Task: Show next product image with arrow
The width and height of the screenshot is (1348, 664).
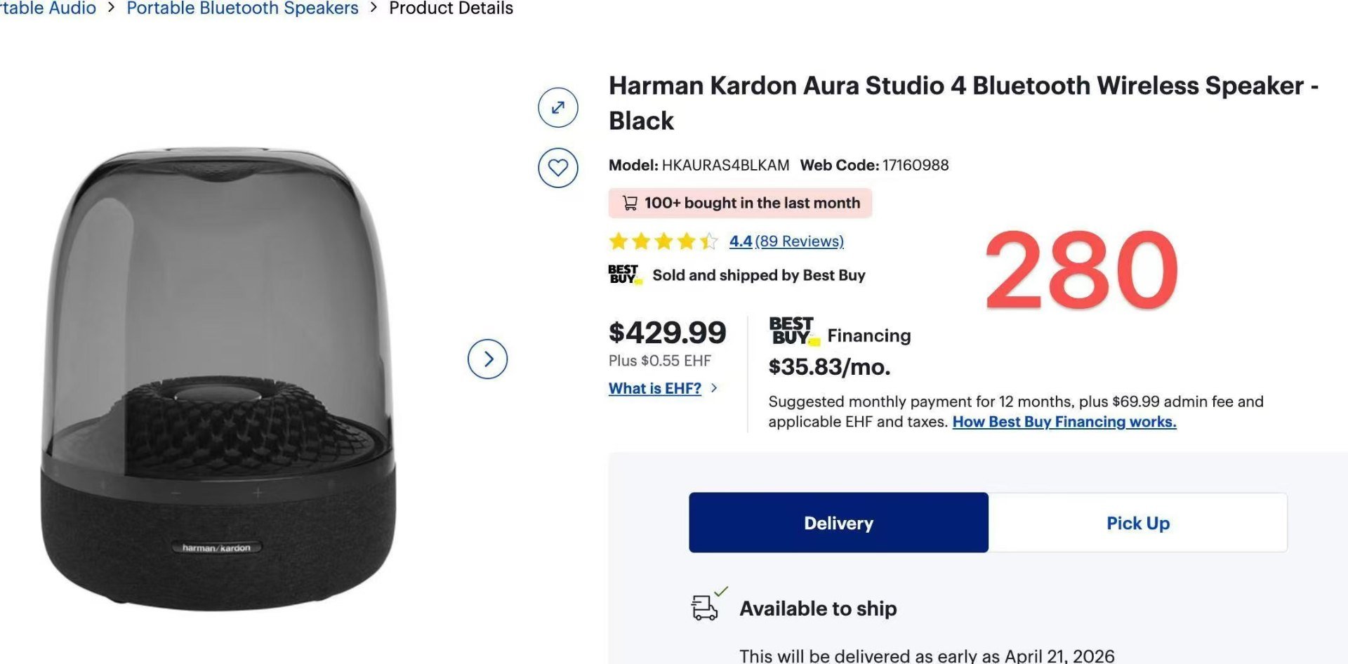Action: (487, 359)
